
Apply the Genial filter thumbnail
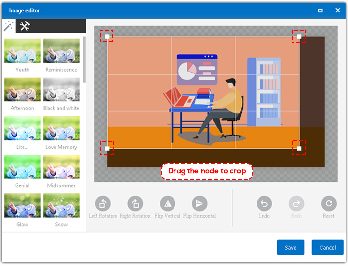click(23, 167)
